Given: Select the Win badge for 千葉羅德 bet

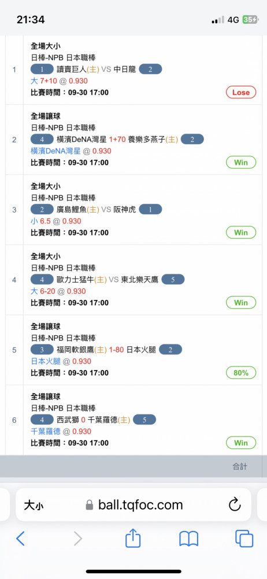Looking at the screenshot, I should [241, 443].
